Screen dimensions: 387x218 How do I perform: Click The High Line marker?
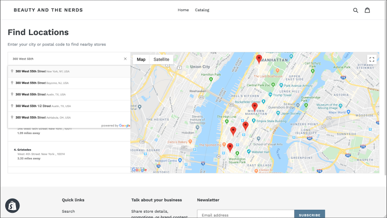226,122
